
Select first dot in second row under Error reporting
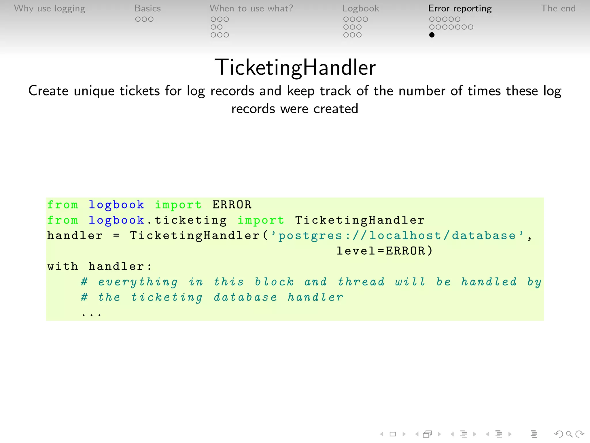click(x=432, y=27)
